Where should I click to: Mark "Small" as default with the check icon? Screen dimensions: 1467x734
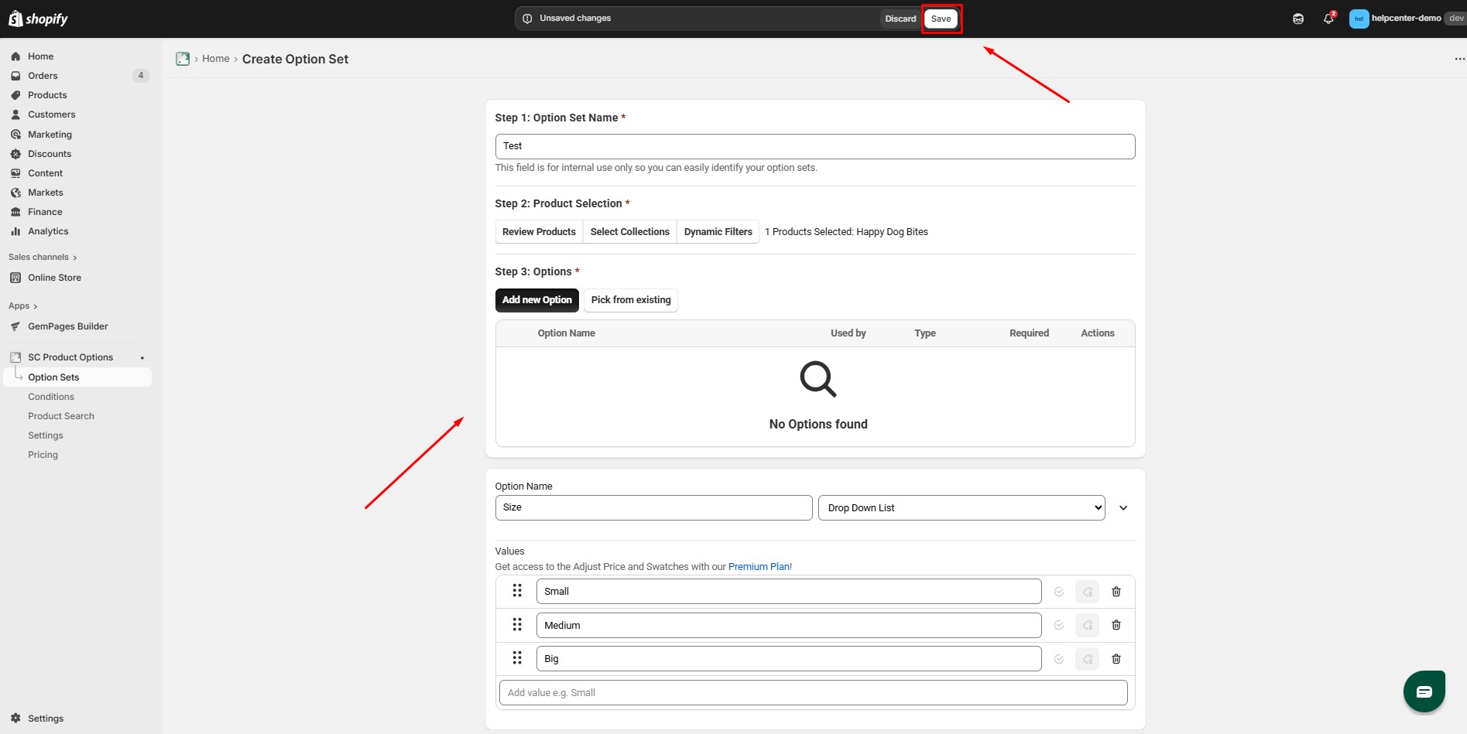pos(1058,591)
